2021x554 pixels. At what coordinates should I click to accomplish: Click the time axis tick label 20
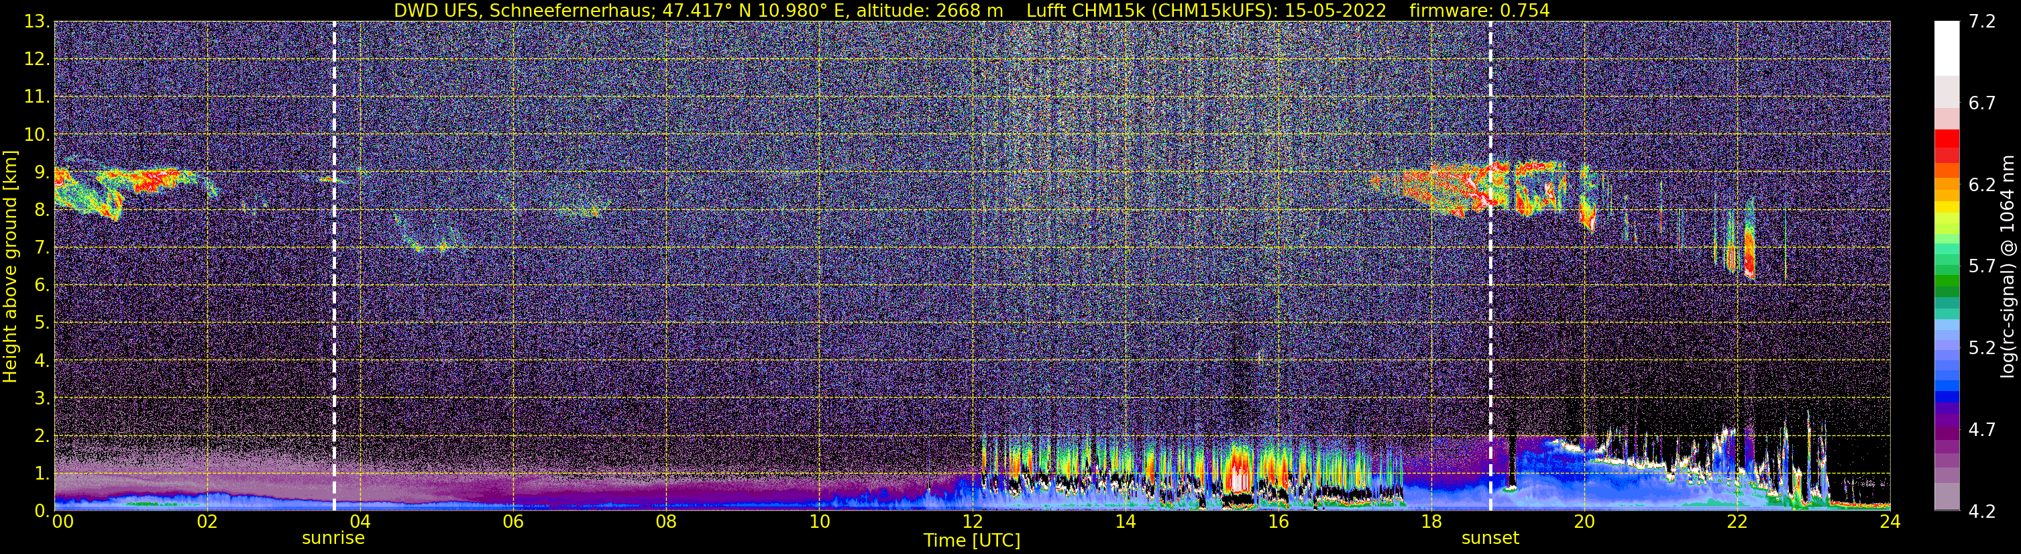pyautogui.click(x=1584, y=522)
